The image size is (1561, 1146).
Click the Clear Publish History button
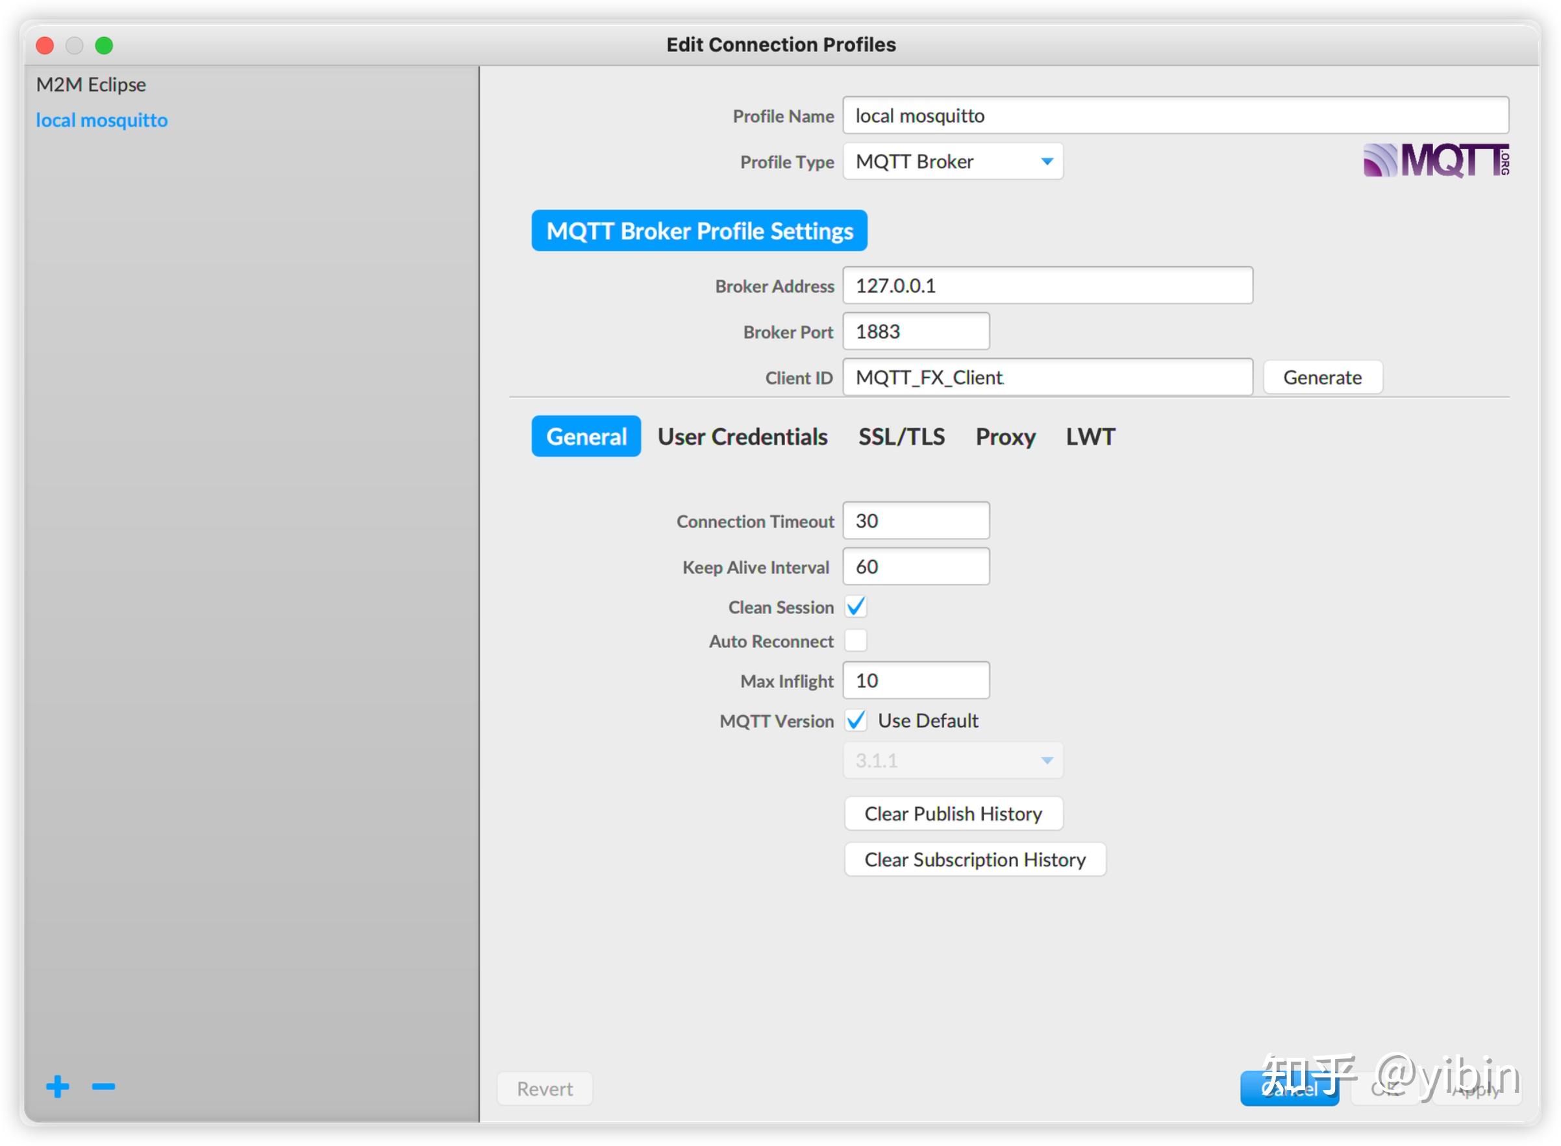pos(953,814)
